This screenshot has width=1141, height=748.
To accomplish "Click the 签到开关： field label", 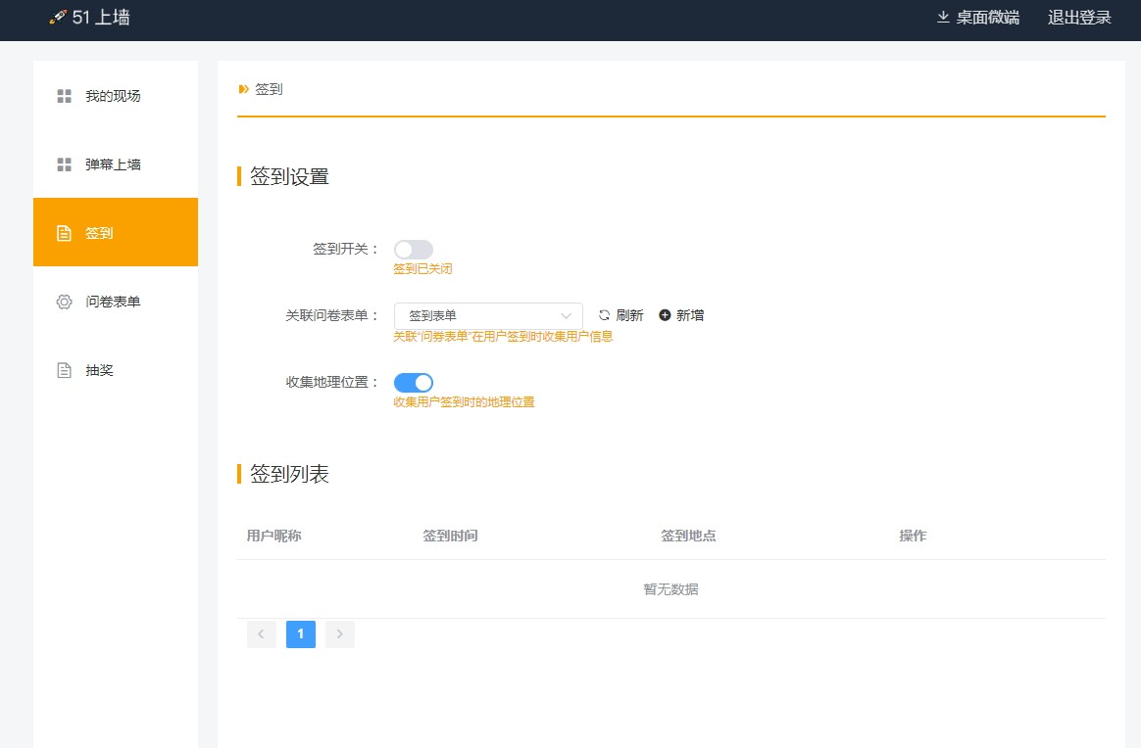I will point(346,250).
